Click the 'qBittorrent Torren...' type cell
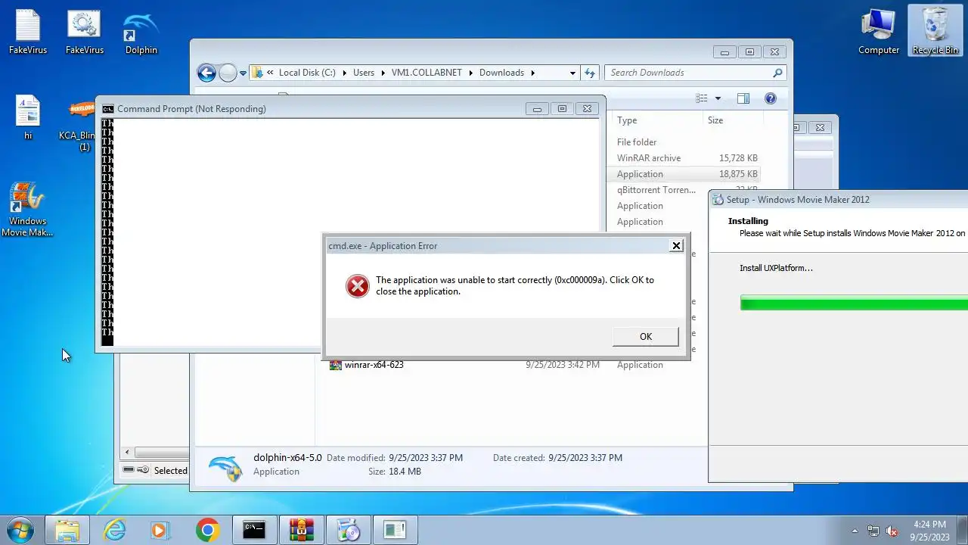Screen dimensions: 968x545 656,190
